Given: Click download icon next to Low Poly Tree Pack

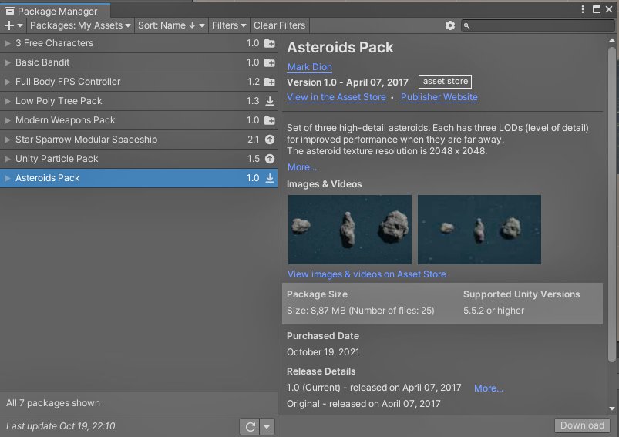Looking at the screenshot, I should coord(270,101).
